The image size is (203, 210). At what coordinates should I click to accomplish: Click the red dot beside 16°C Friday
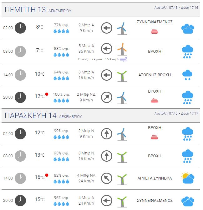click(x=47, y=175)
